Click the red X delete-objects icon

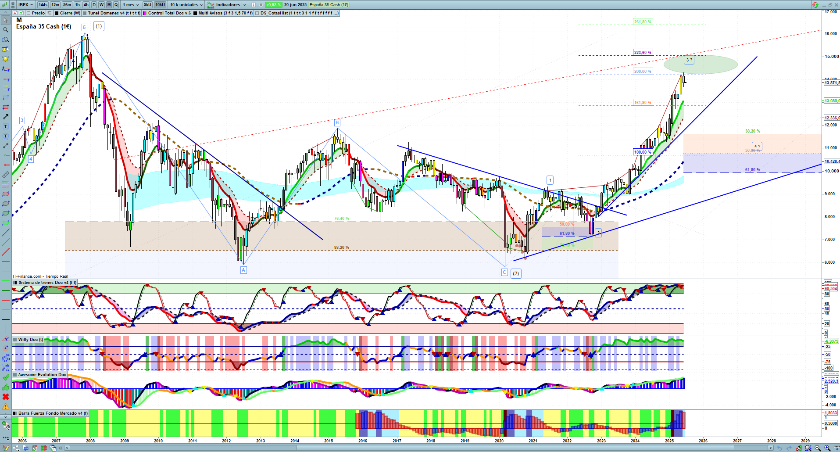(6, 397)
